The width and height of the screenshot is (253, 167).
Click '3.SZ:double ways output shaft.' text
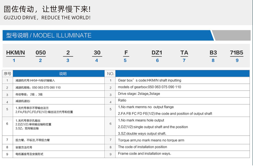pyautogui.click(x=142, y=133)
